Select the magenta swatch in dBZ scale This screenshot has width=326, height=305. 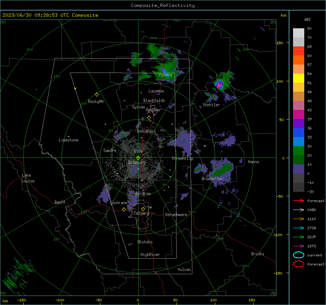pos(298,114)
